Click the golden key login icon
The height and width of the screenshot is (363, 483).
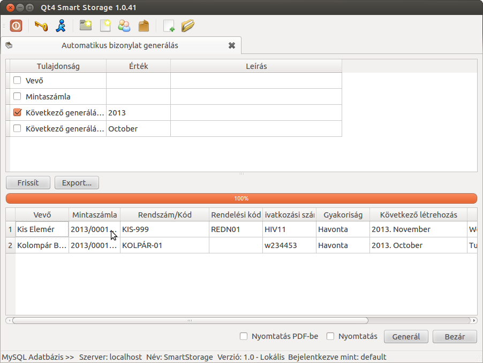pos(41,26)
